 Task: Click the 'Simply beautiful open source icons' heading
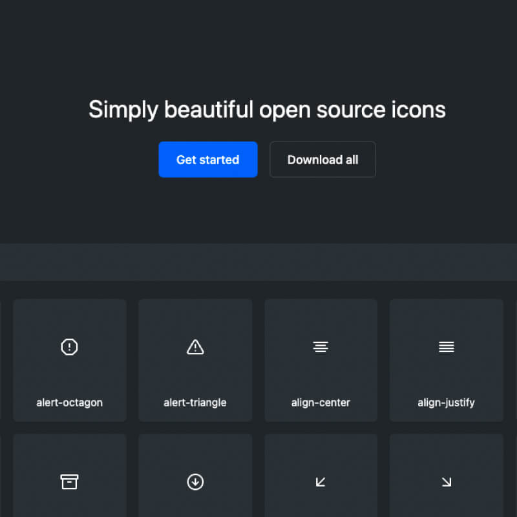coord(267,110)
